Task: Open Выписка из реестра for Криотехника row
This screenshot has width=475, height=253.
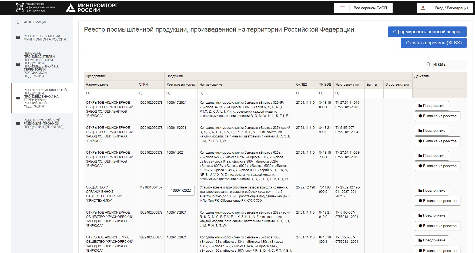Action: point(437,201)
